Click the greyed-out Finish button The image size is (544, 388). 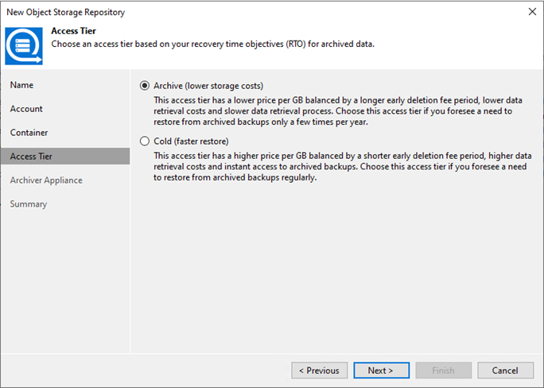coord(443,371)
